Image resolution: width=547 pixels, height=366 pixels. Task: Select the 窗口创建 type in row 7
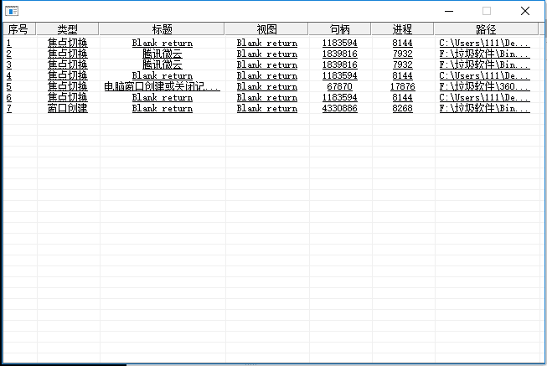[x=67, y=108]
